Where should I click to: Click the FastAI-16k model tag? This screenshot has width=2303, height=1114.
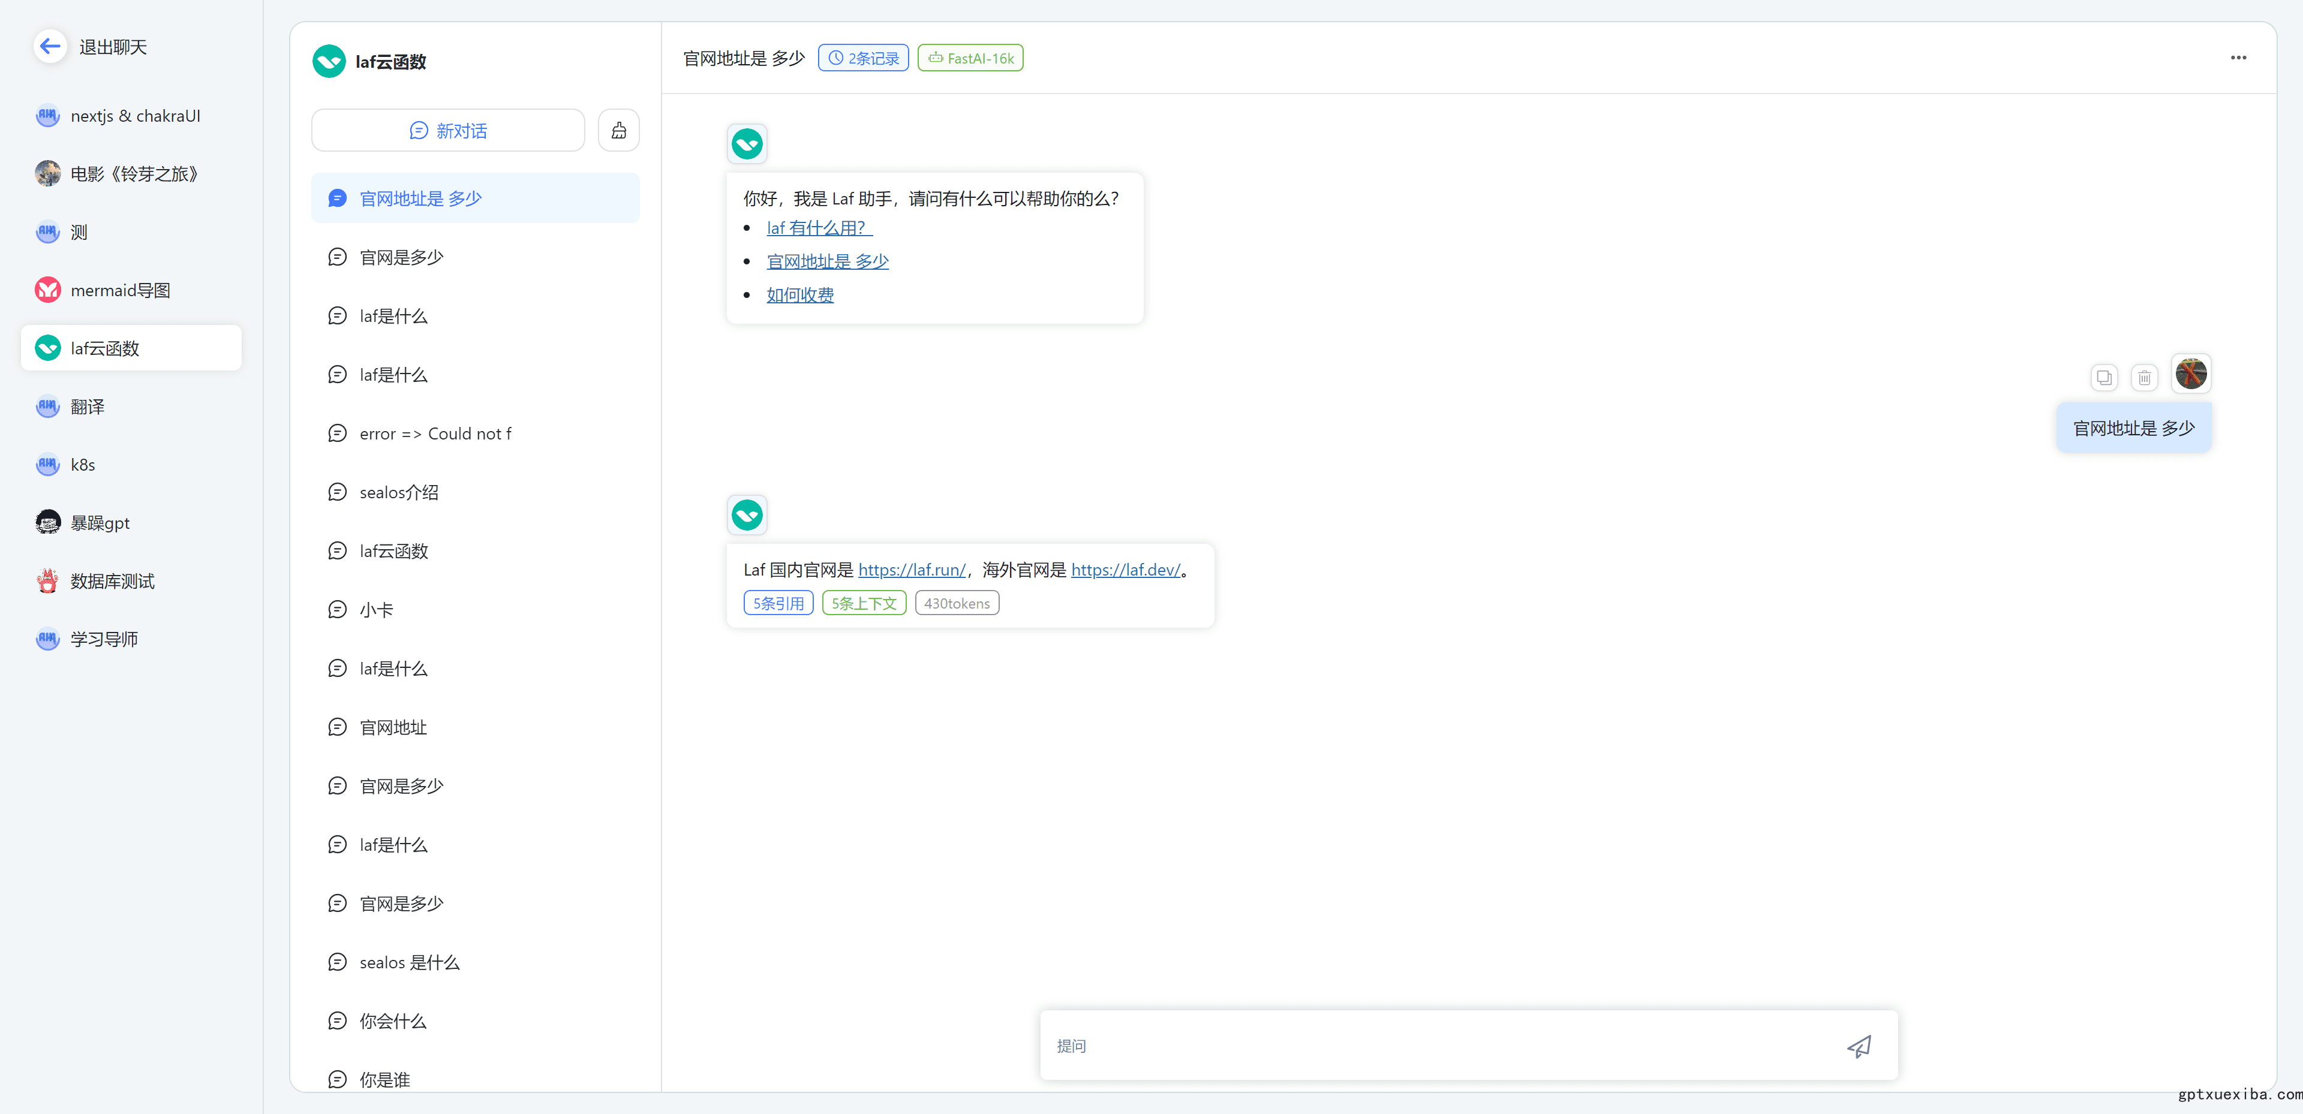click(970, 58)
